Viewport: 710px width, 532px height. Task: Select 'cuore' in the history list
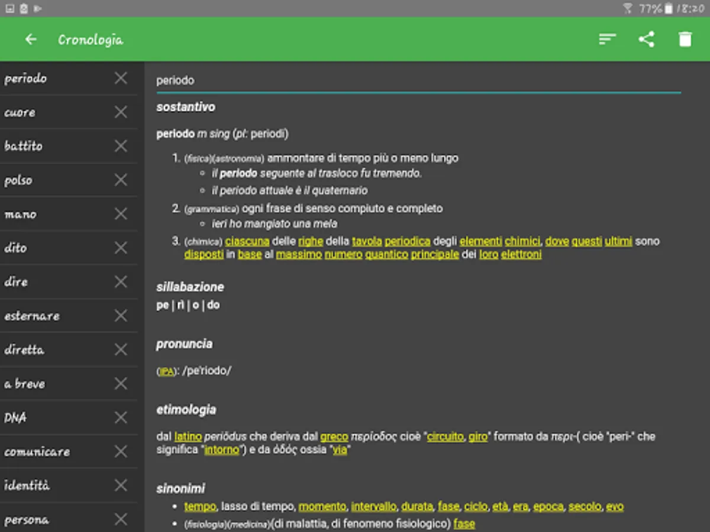click(x=20, y=112)
